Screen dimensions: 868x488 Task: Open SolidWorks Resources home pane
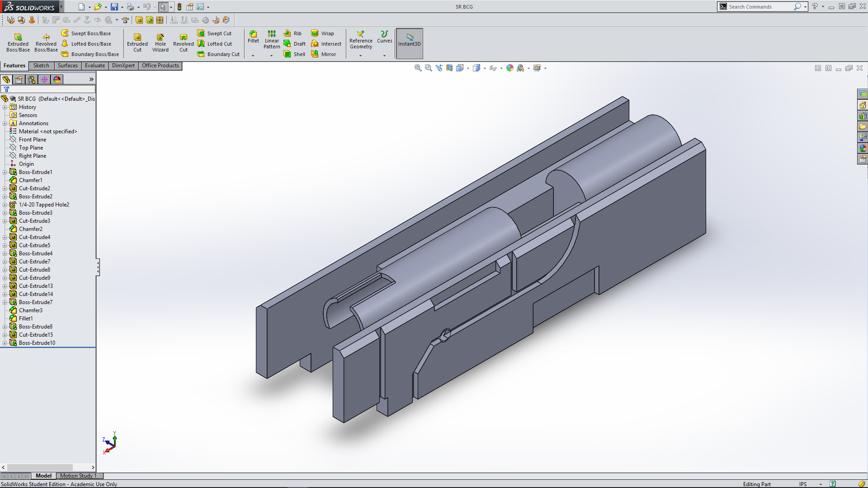pos(863,105)
